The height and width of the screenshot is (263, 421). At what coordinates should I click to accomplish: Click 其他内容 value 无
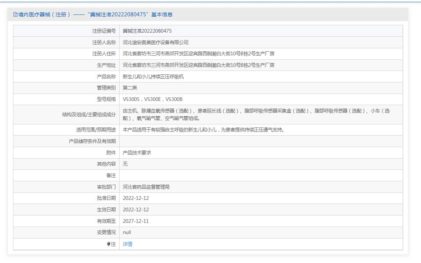click(x=125, y=164)
